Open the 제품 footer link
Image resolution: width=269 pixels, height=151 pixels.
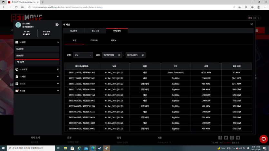pyautogui.click(x=159, y=138)
